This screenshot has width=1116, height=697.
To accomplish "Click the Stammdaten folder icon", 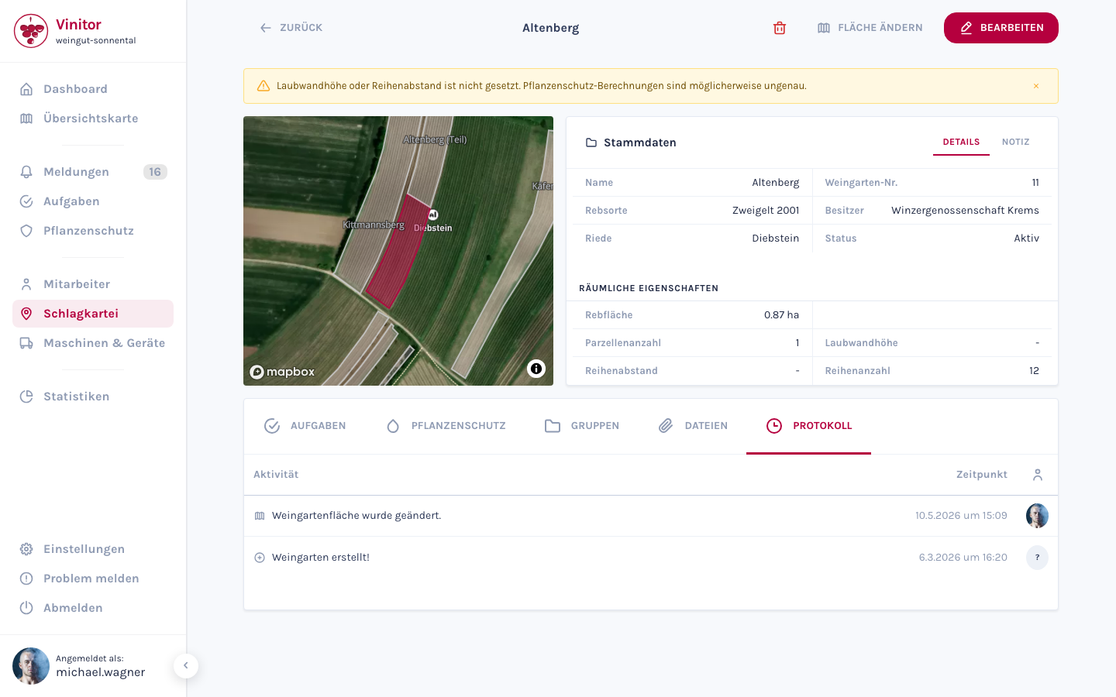I will click(x=591, y=142).
